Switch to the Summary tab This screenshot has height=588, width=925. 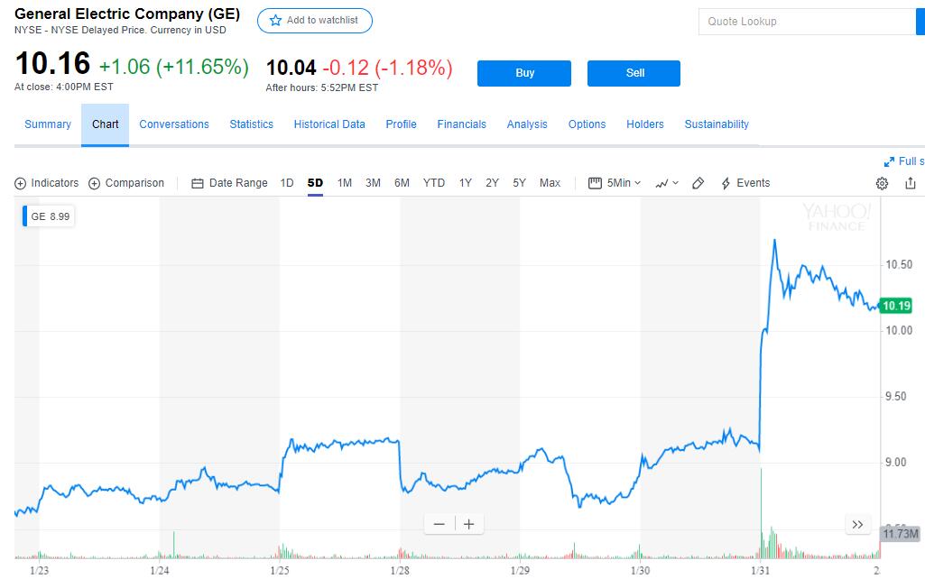pyautogui.click(x=48, y=124)
